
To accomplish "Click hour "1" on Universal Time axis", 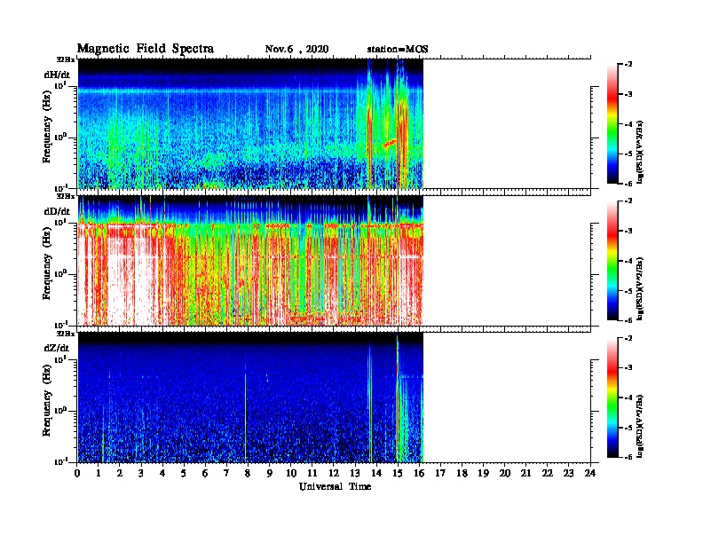I will 99,474.
